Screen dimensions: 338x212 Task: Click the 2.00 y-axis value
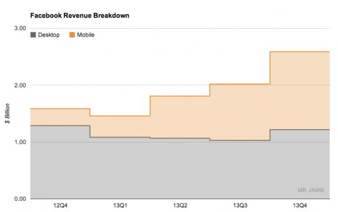[20, 85]
